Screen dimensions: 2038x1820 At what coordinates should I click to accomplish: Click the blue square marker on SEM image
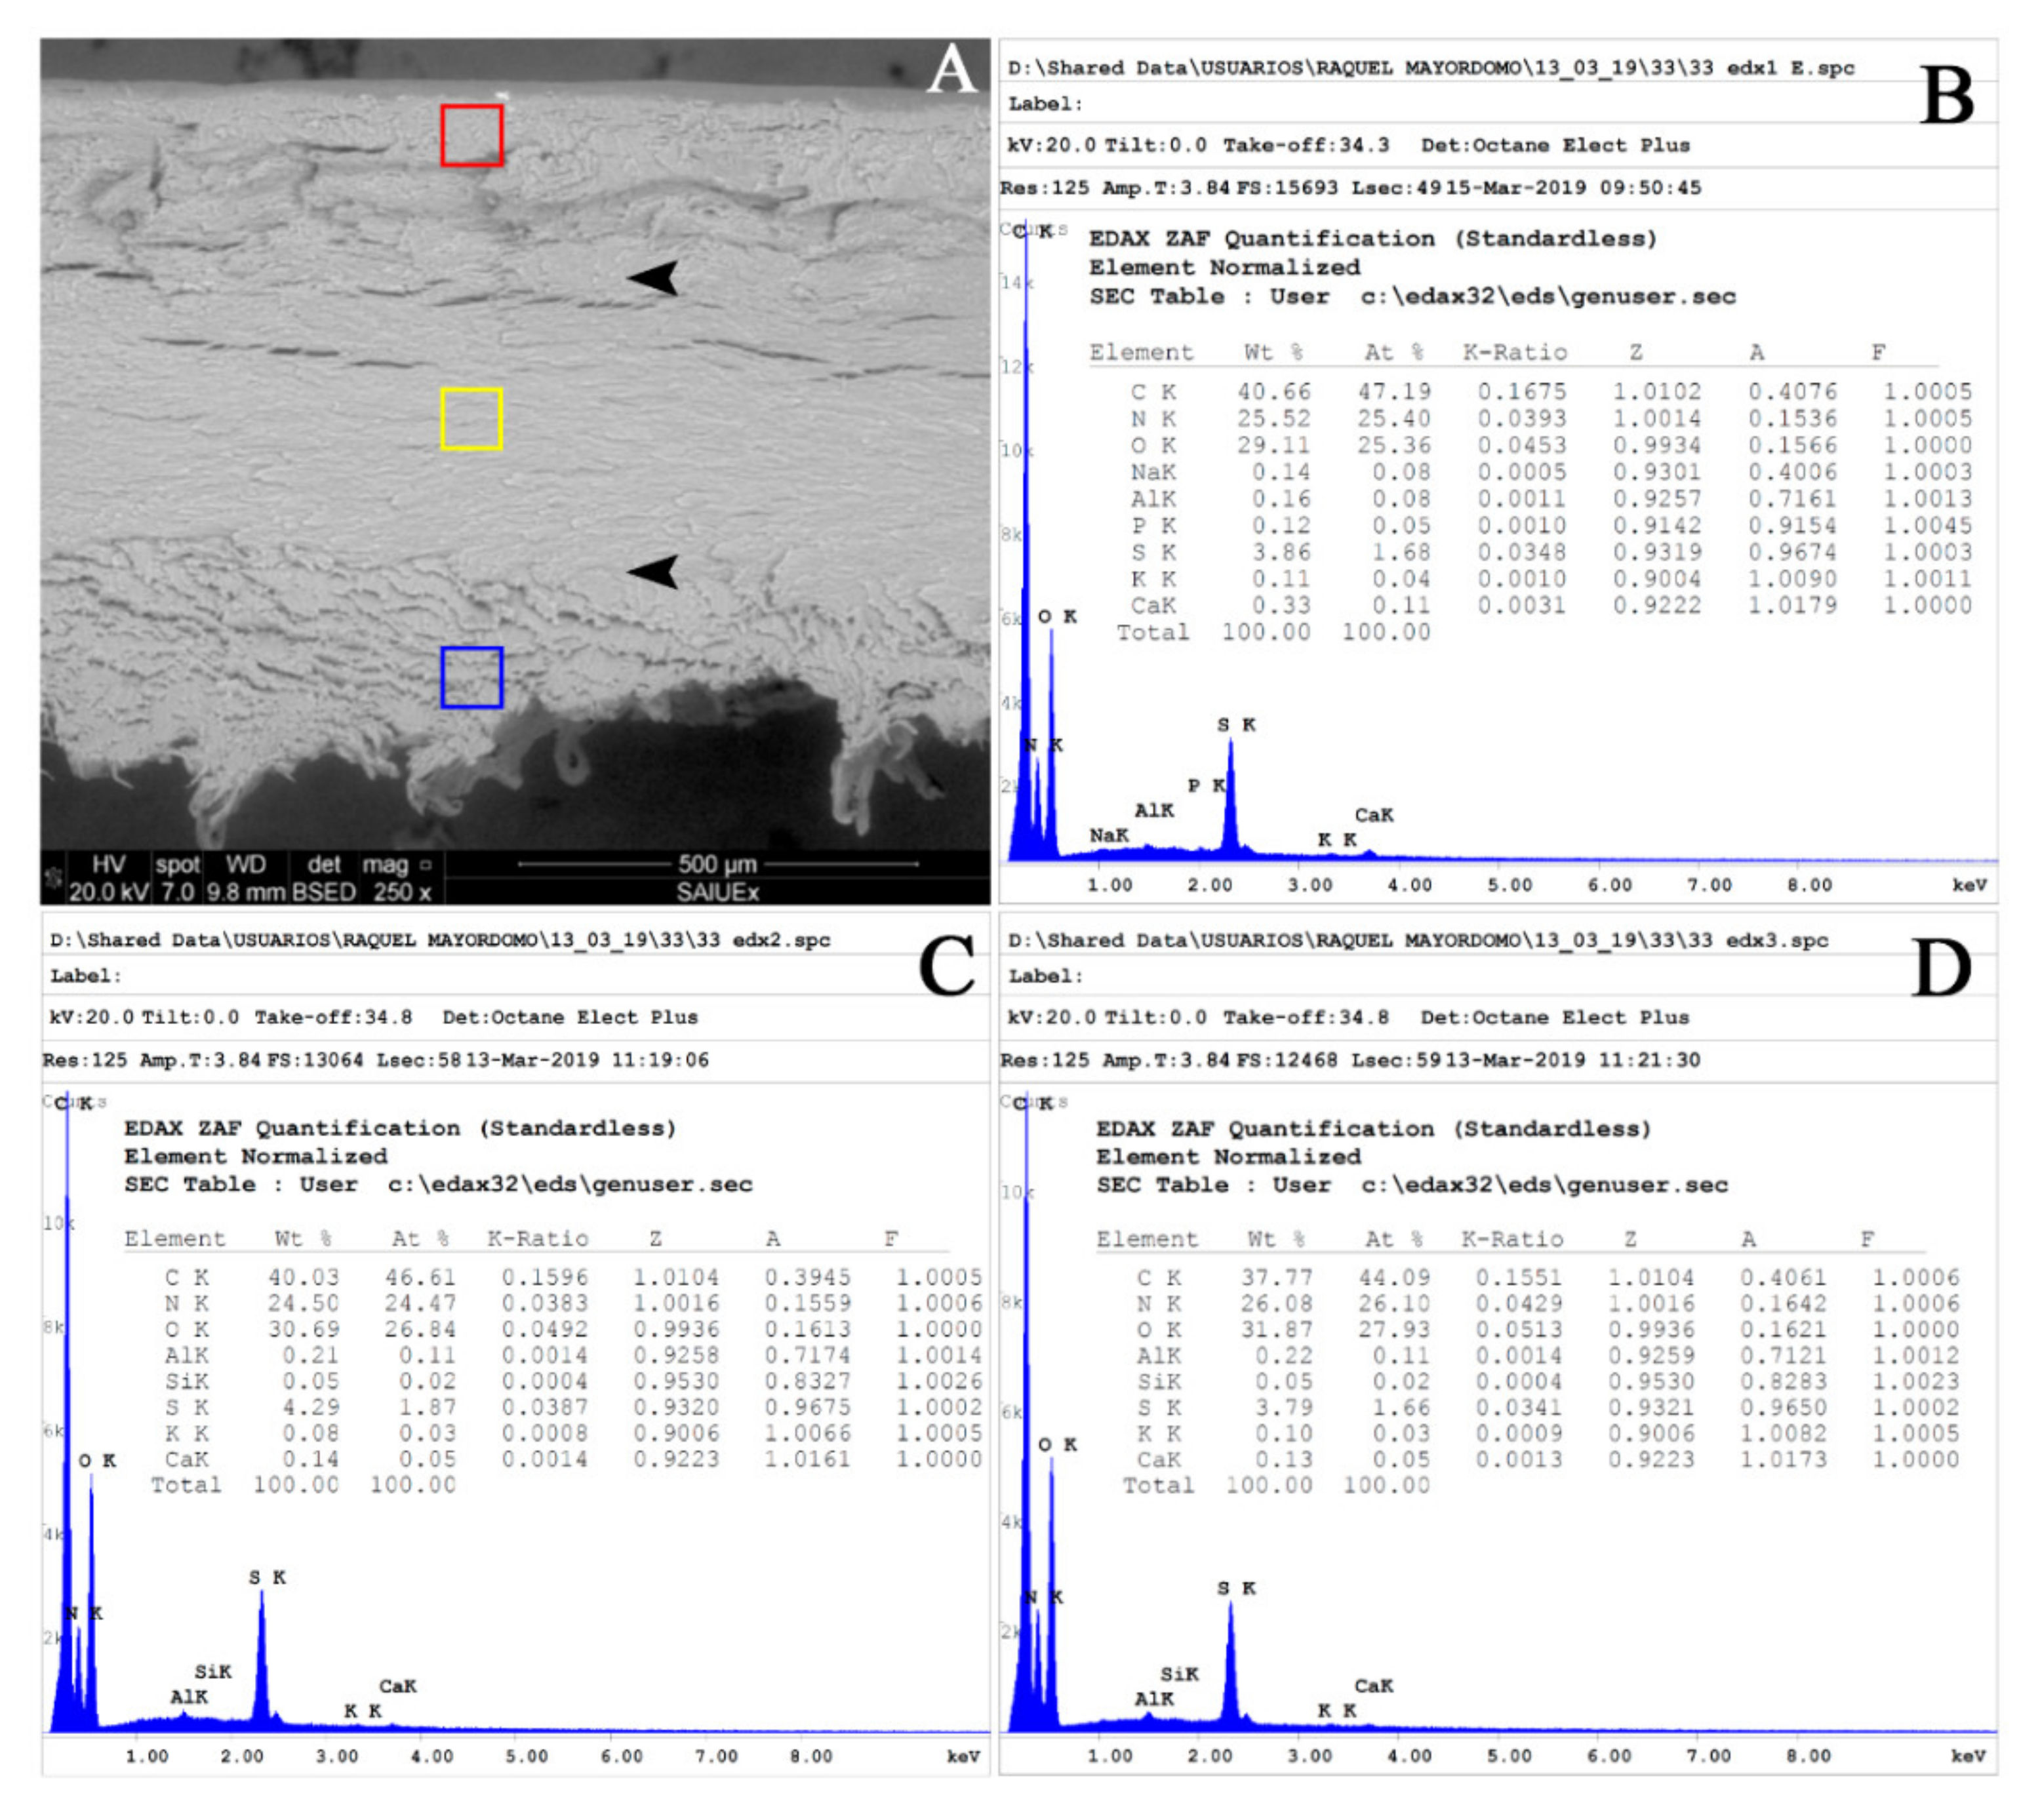click(x=471, y=677)
